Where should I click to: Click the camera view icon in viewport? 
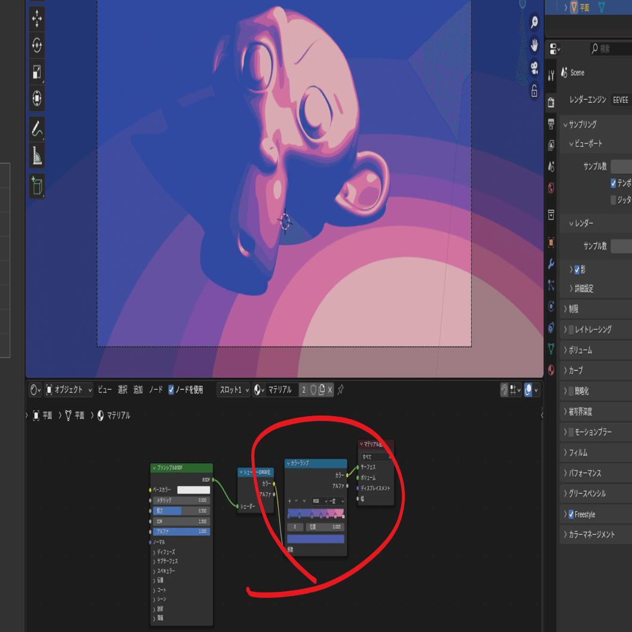[535, 67]
